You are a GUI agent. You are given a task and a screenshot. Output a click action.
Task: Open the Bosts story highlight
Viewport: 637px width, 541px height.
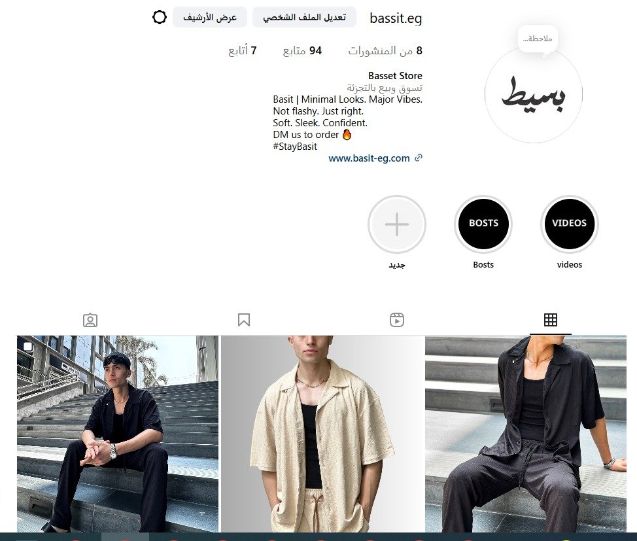pos(483,224)
